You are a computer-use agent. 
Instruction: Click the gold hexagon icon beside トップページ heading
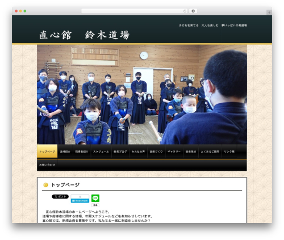coord(45,185)
